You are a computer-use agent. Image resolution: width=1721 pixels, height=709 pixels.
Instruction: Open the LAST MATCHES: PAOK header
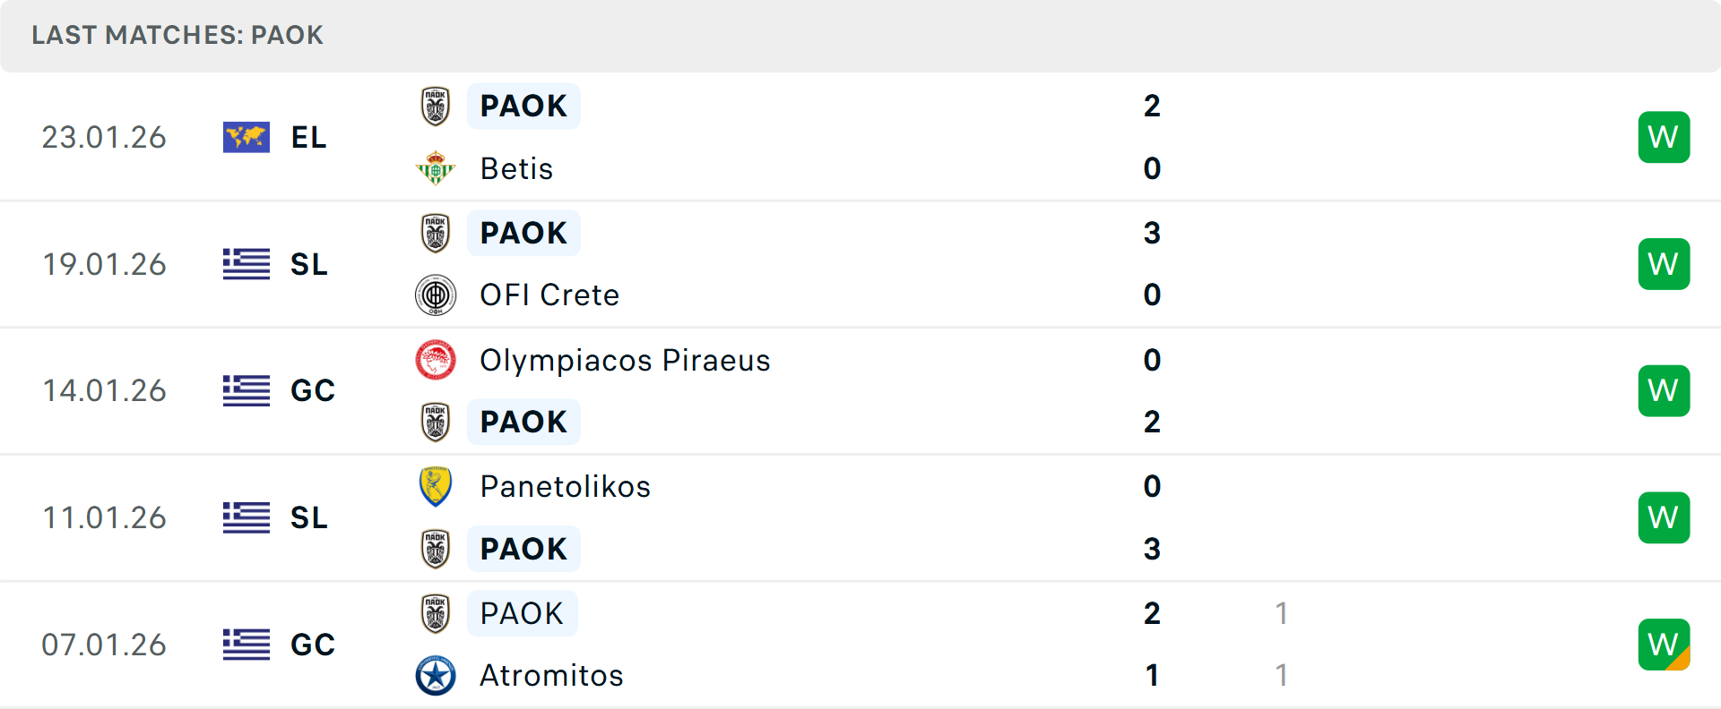[x=177, y=35]
